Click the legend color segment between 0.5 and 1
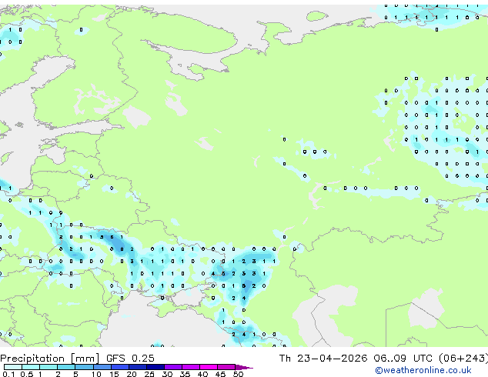 (x=31, y=367)
